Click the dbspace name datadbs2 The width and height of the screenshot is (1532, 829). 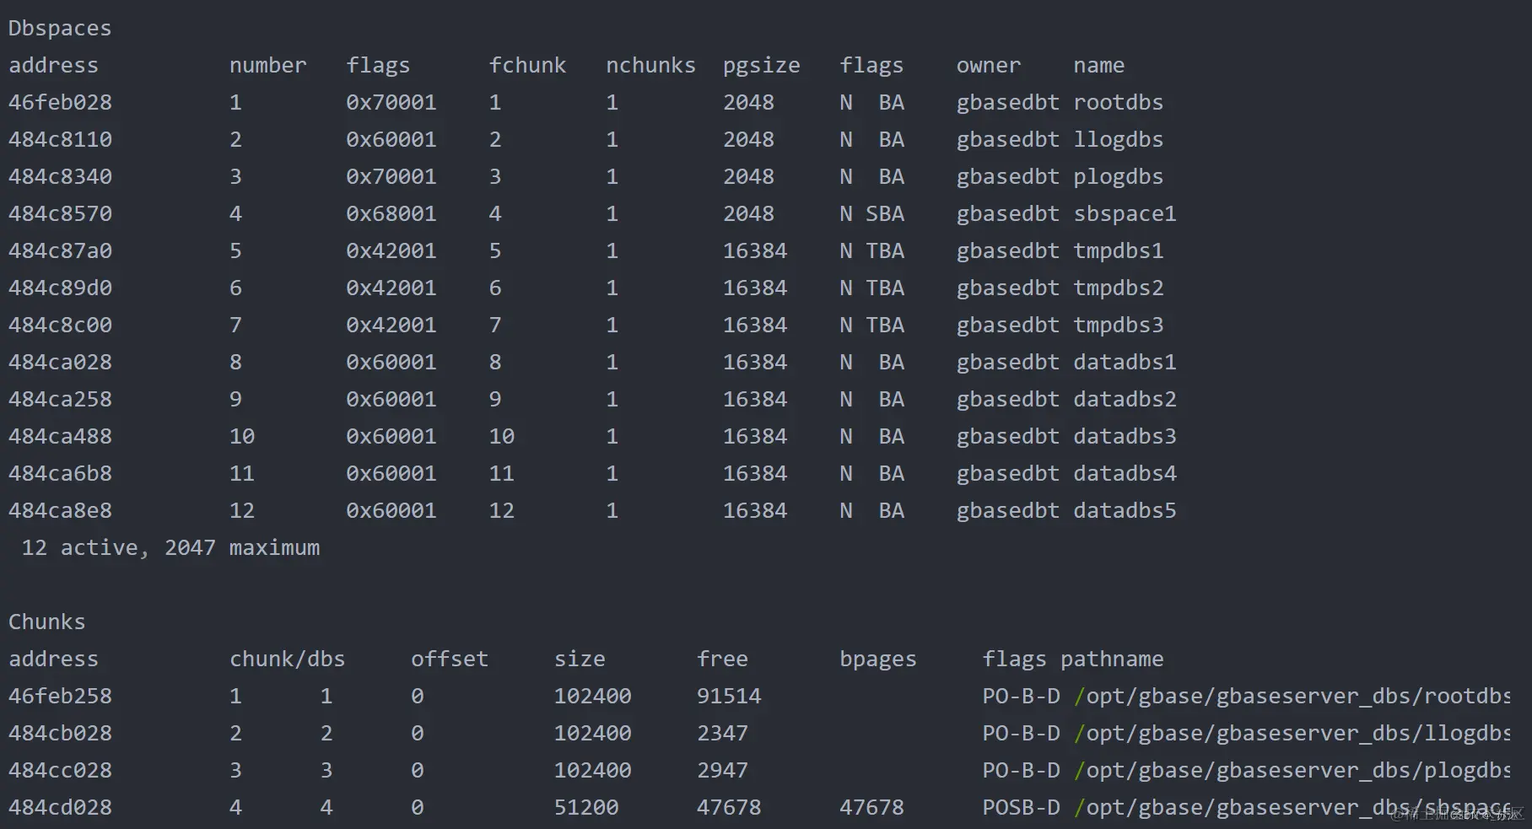click(x=1125, y=400)
